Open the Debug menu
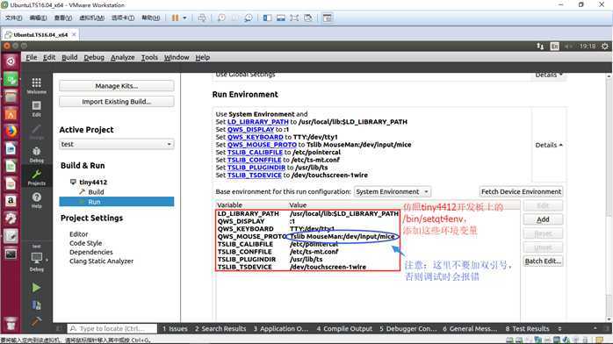Image resolution: width=613 pixels, height=344 pixels. click(x=94, y=57)
